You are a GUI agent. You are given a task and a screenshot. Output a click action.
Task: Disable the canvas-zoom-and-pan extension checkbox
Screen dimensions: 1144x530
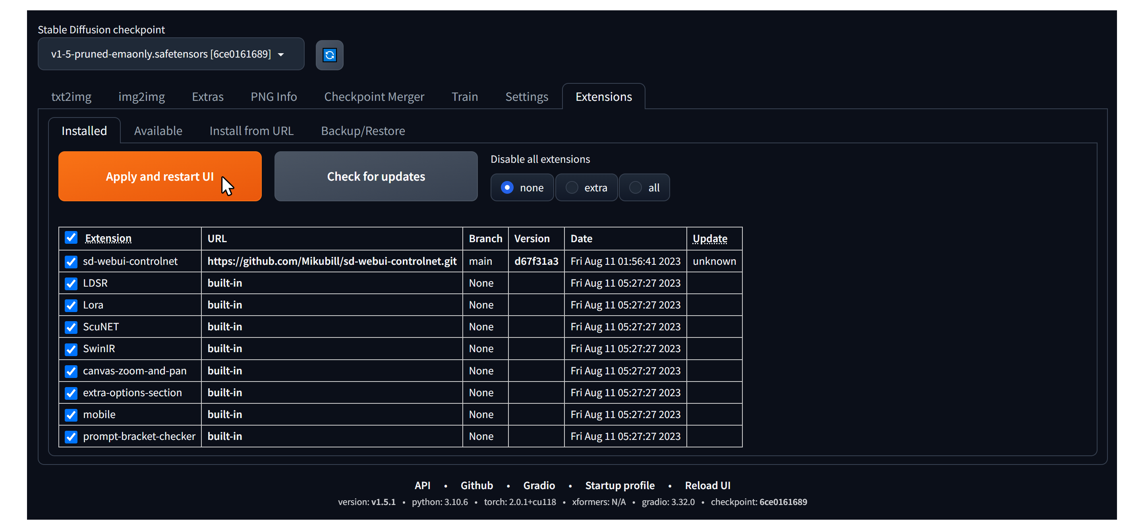pyautogui.click(x=71, y=371)
